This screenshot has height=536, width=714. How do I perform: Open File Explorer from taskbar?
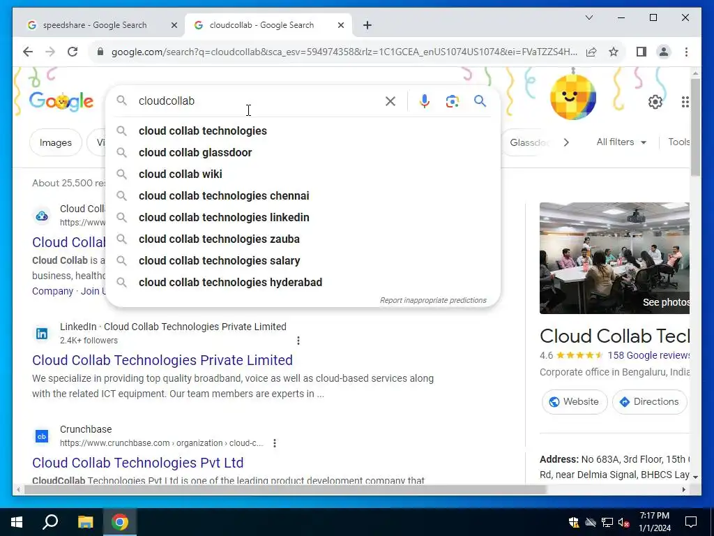pyautogui.click(x=85, y=522)
